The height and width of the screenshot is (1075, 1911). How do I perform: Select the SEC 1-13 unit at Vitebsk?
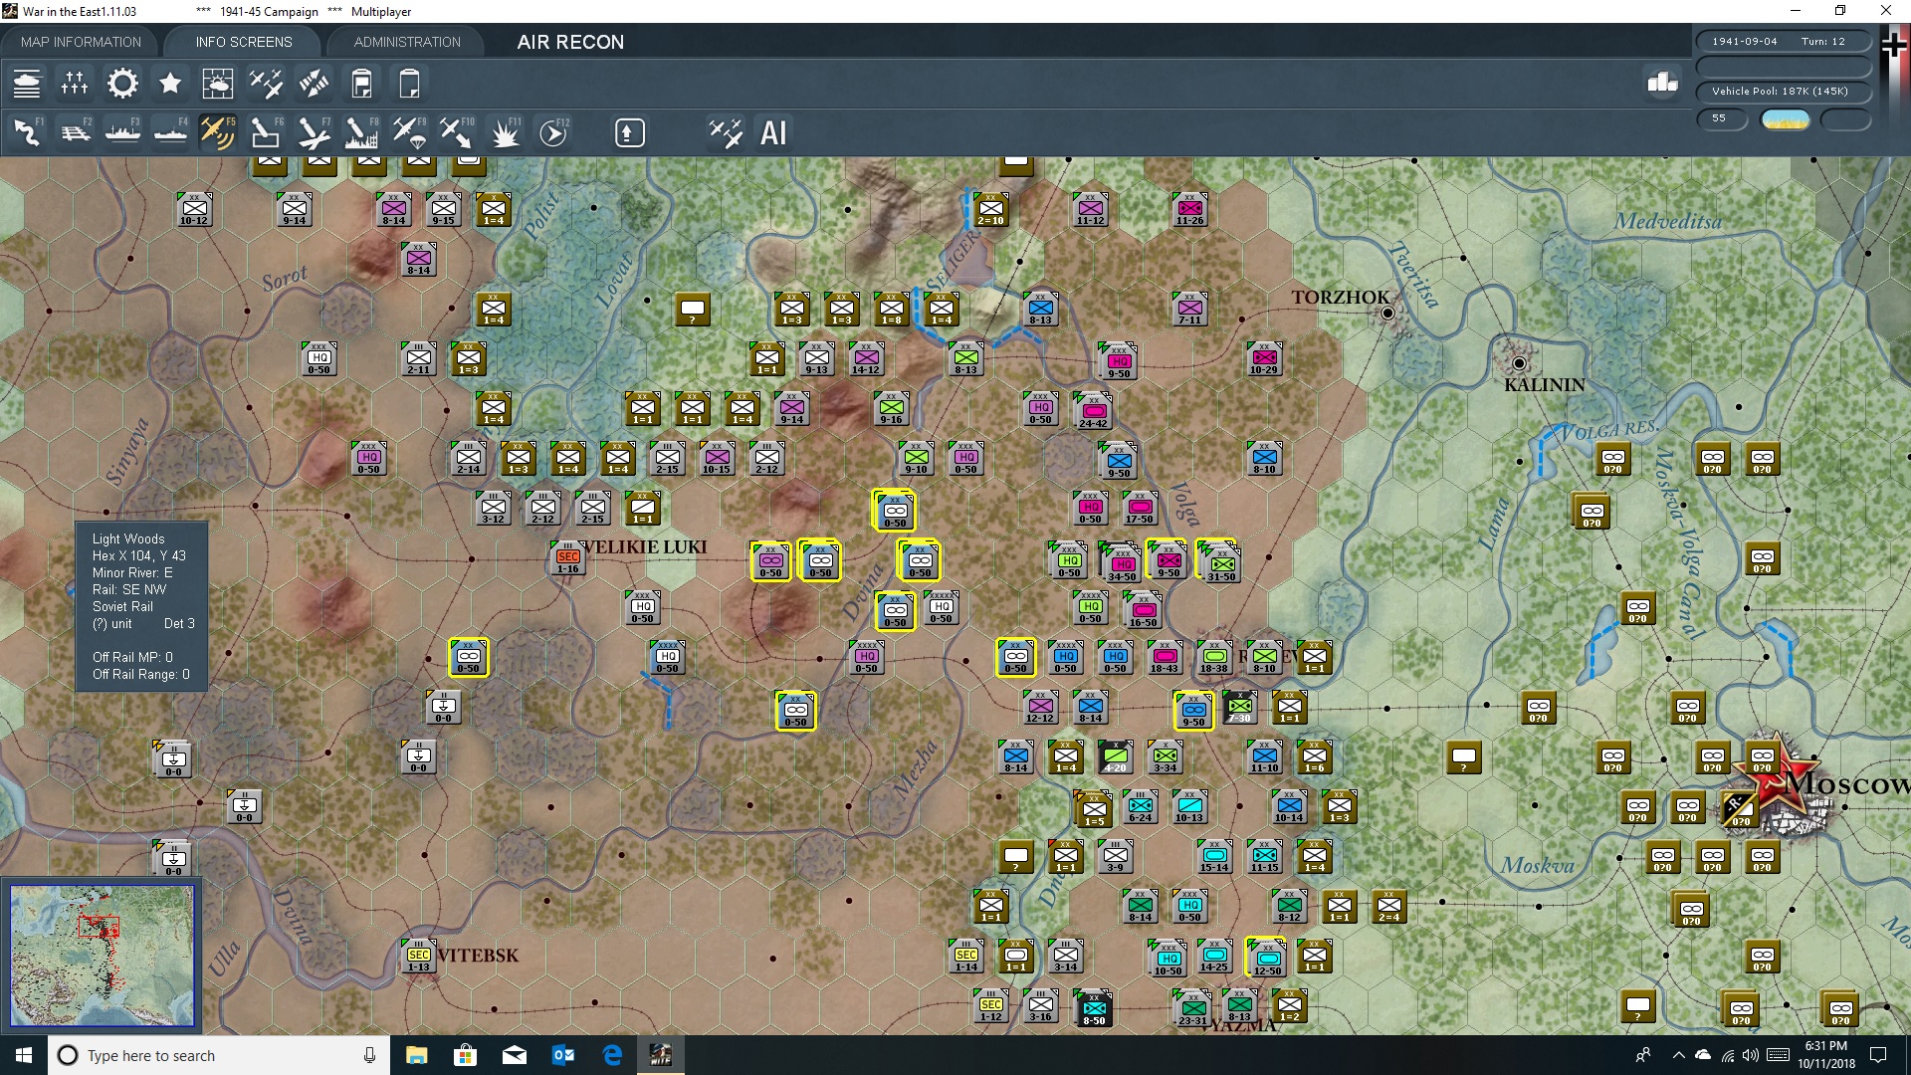click(x=419, y=956)
